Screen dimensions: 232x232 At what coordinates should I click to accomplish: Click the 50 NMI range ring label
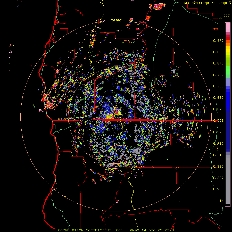[115, 68]
